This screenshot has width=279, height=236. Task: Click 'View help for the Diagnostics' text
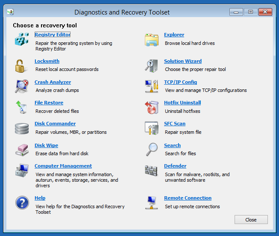pyautogui.click(x=80, y=209)
